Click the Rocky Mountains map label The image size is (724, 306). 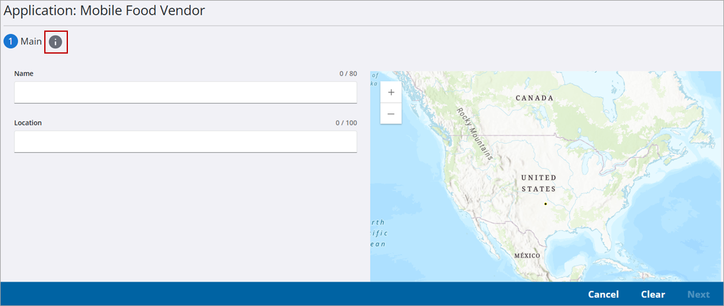tap(474, 134)
